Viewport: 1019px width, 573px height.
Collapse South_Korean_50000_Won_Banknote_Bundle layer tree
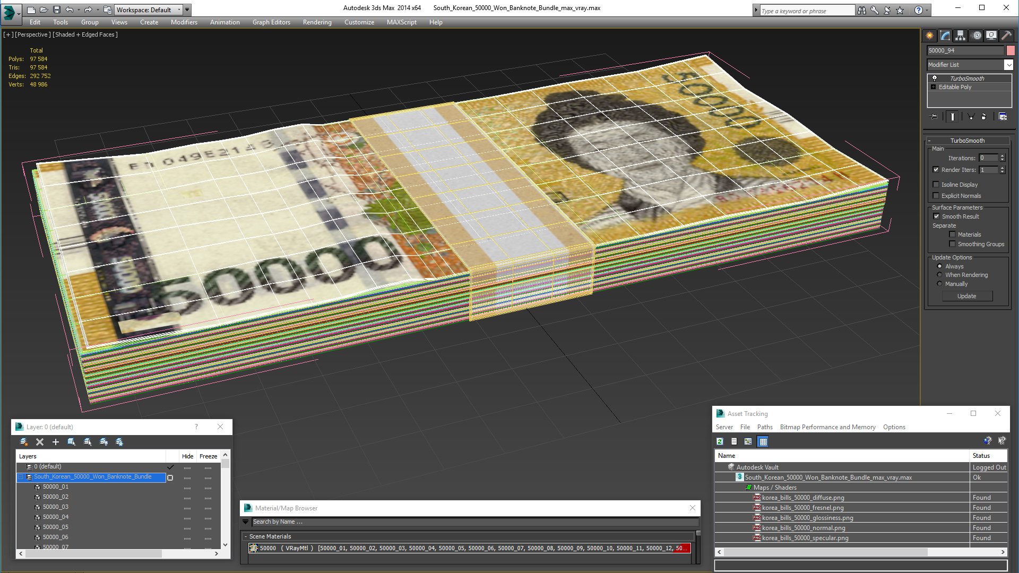tap(21, 477)
